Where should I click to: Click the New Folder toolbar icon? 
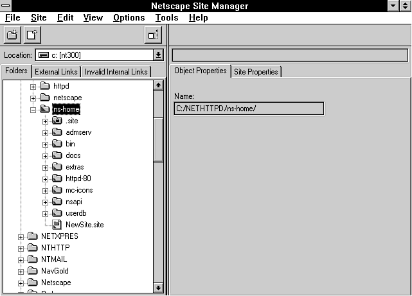click(x=12, y=35)
